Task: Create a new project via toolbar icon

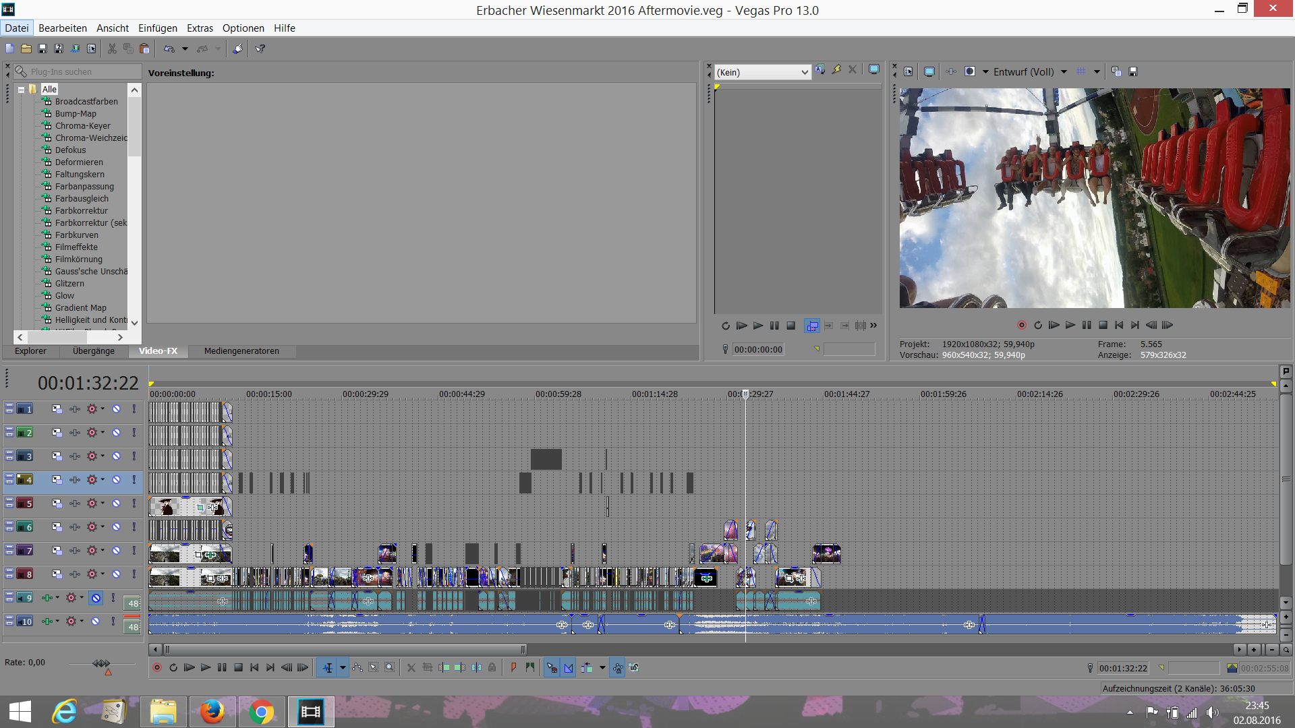Action: tap(9, 49)
